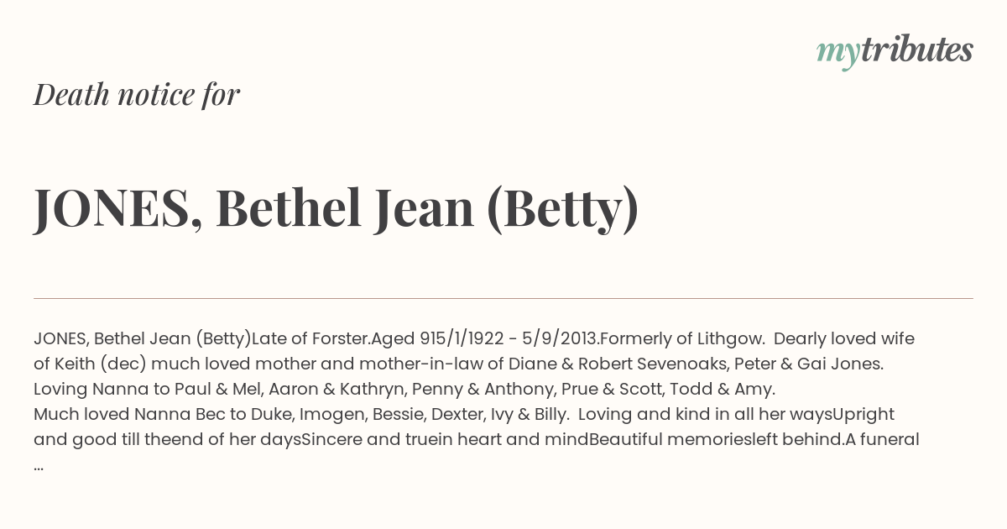Click "A funeral" at end of text

point(884,439)
